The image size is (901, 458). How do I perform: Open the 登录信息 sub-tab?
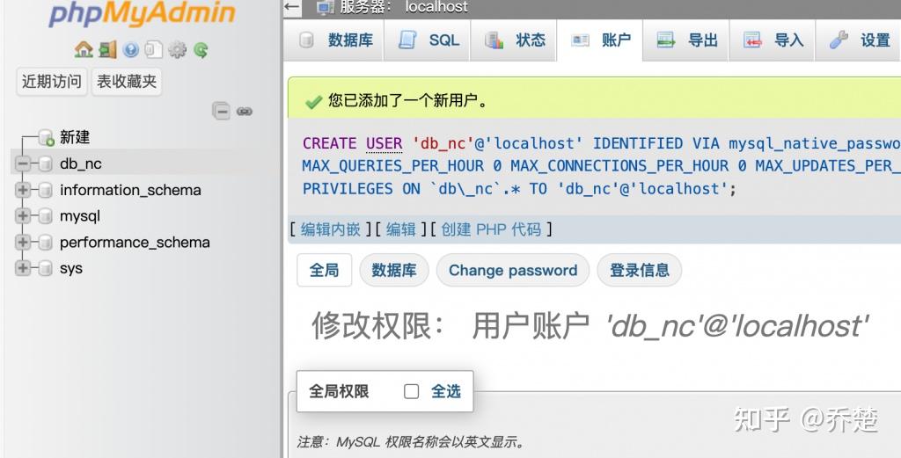(x=640, y=270)
